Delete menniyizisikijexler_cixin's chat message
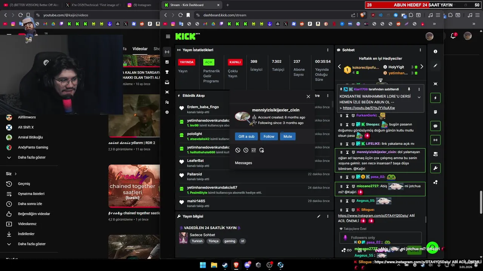Viewport: 483px width, 271px height. click(341, 152)
